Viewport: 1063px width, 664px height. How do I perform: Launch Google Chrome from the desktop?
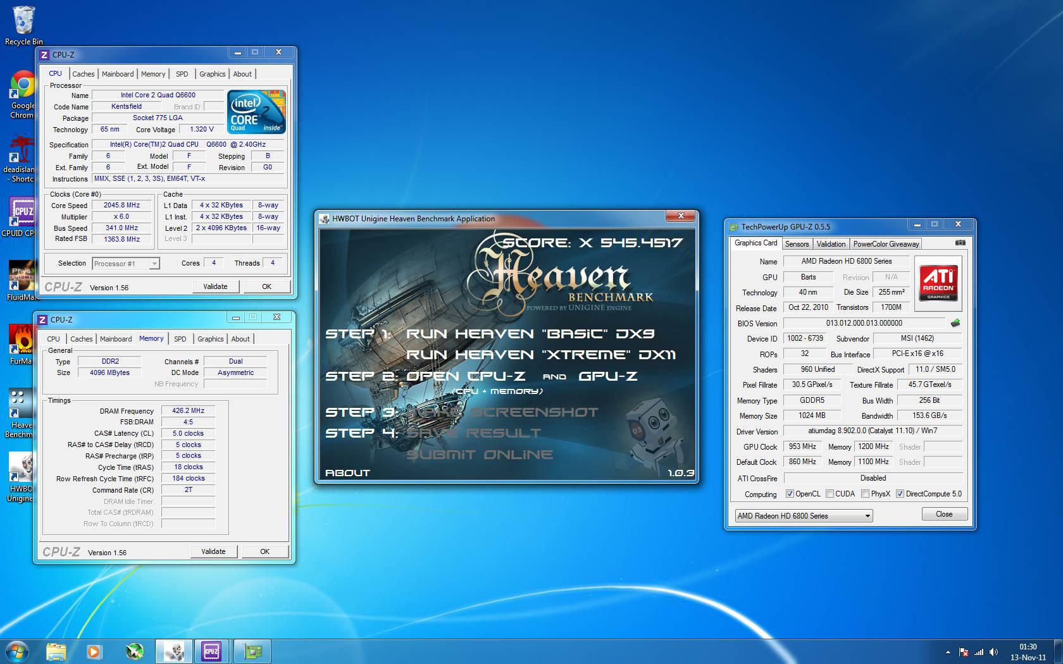[23, 94]
